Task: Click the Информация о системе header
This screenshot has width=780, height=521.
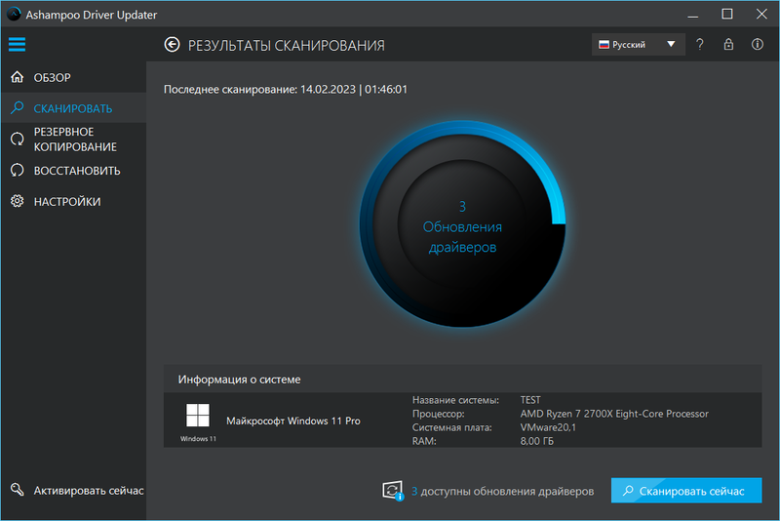Action: [462, 380]
